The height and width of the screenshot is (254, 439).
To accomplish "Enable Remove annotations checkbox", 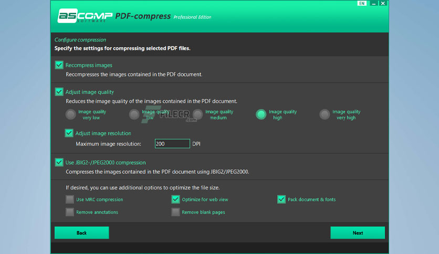I will [70, 212].
